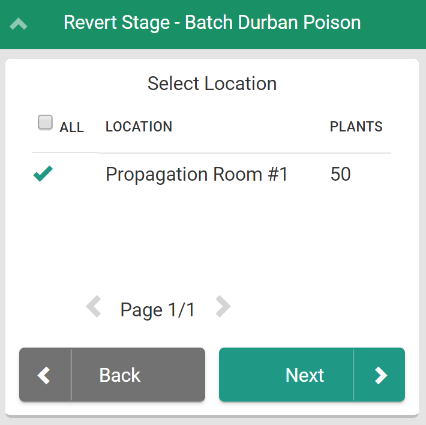
Task: Click the Revert Stage - Batch Durban Poison title
Action: tap(212, 23)
